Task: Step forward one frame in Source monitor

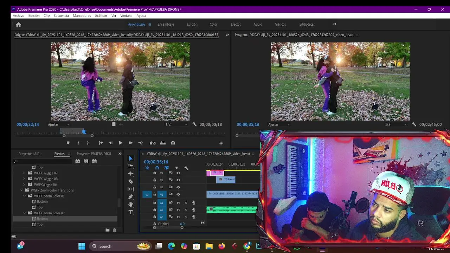Action: (130, 143)
